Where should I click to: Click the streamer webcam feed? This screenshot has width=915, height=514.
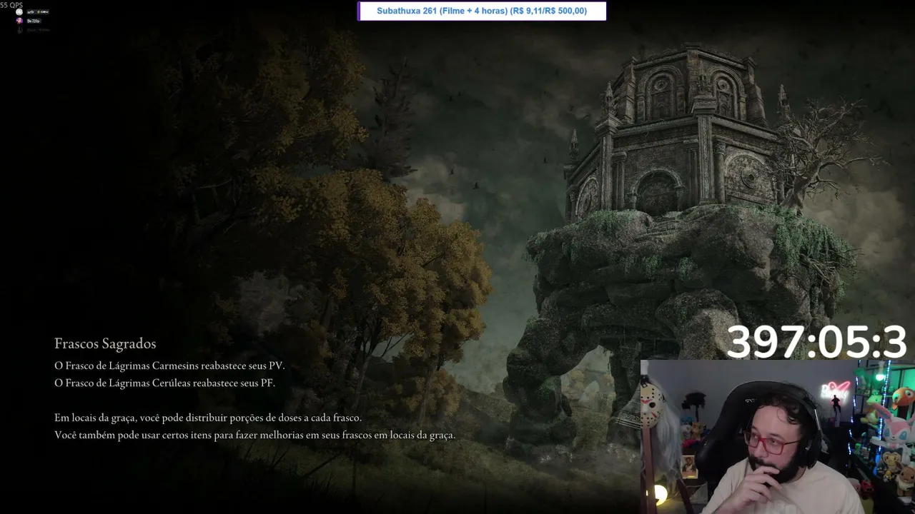(x=778, y=437)
